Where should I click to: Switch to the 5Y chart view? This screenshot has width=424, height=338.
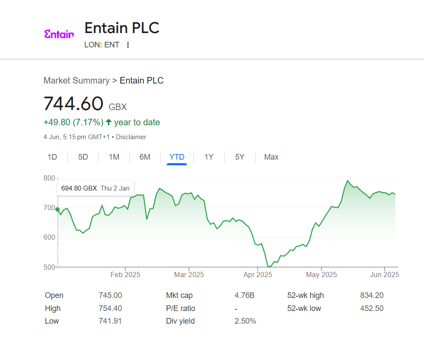(x=240, y=157)
